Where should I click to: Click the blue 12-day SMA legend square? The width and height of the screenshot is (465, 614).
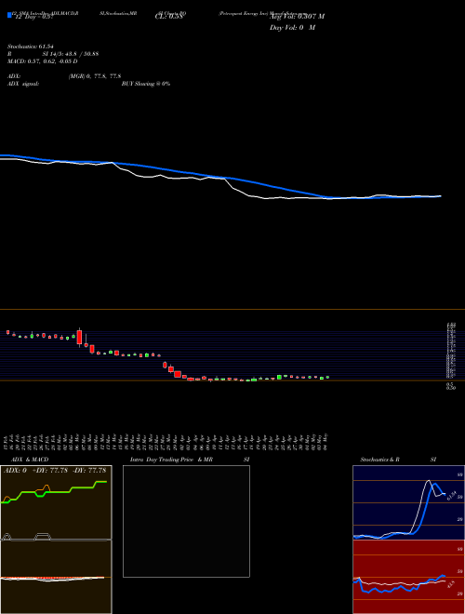(9, 15)
